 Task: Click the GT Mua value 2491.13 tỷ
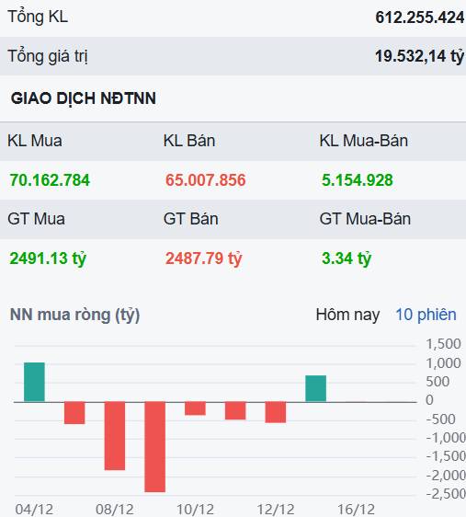[48, 258]
